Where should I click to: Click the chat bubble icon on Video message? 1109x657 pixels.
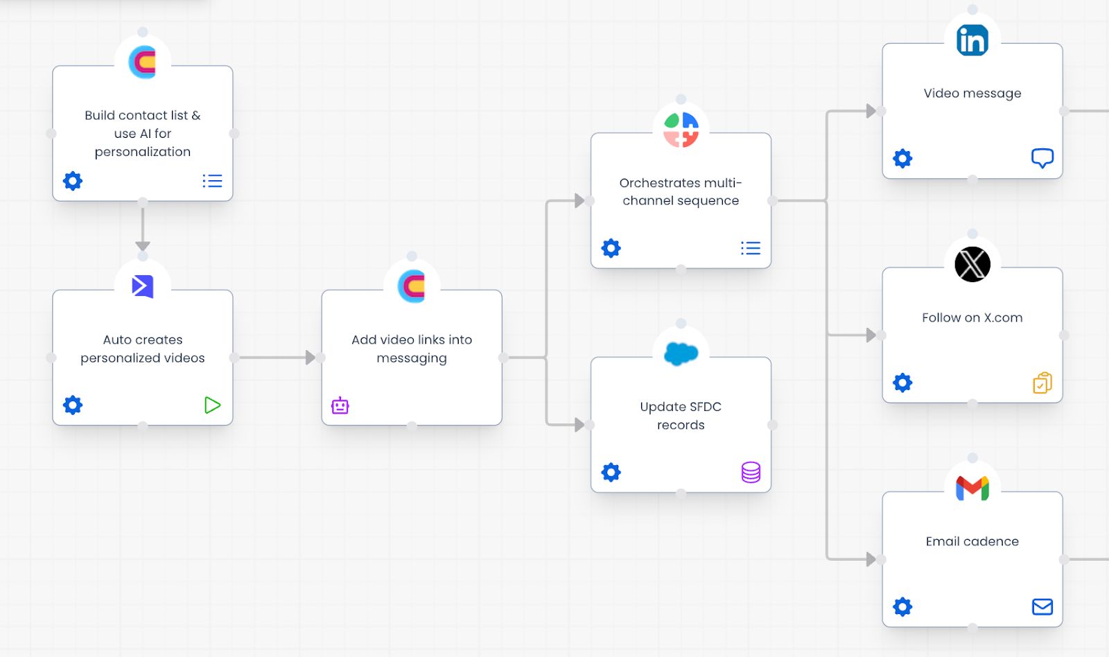coord(1042,159)
